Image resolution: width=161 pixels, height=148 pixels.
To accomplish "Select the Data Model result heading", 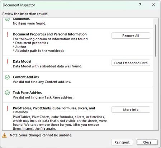I will coord(22,61).
